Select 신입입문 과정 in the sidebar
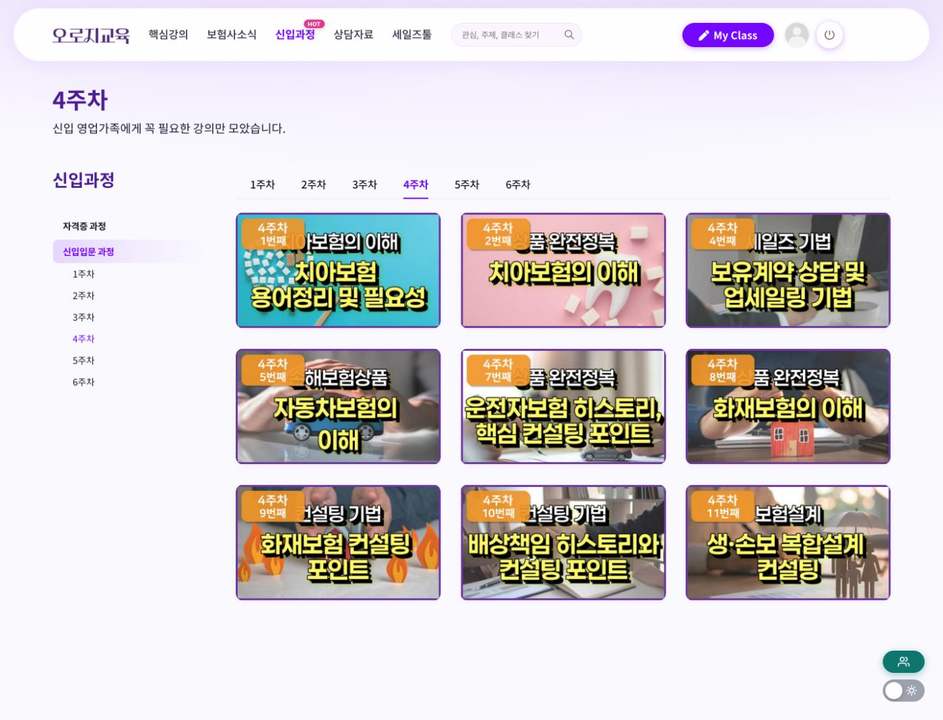This screenshot has width=943, height=720. pos(127,252)
